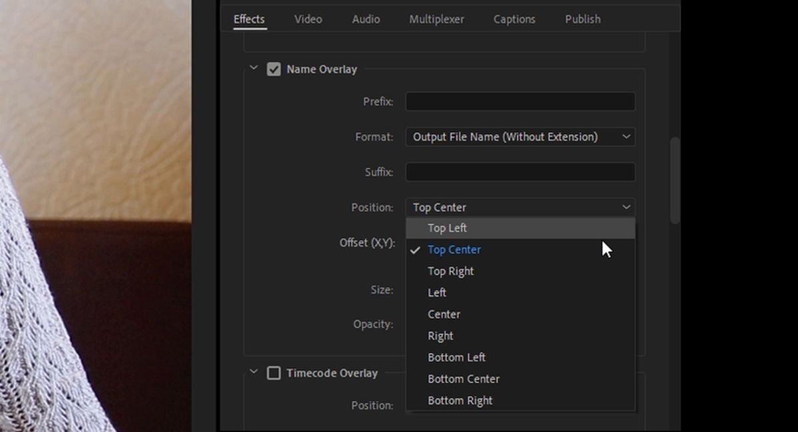Expand the Timecode Overlay section

(253, 373)
